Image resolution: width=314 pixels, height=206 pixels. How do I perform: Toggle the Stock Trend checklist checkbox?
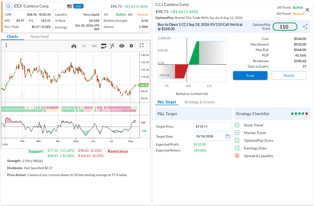point(237,125)
